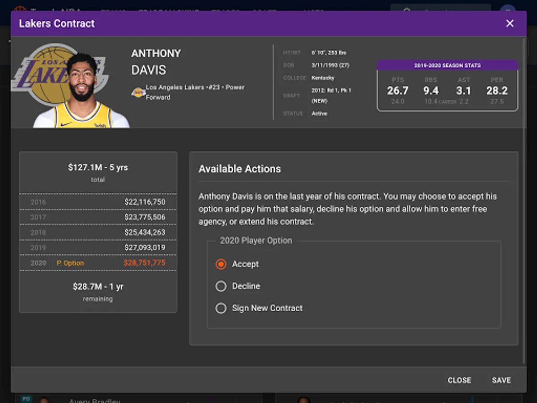This screenshot has height=403, width=537.
Task: Click the 2017 salary $23,775,506
Action: [145, 217]
